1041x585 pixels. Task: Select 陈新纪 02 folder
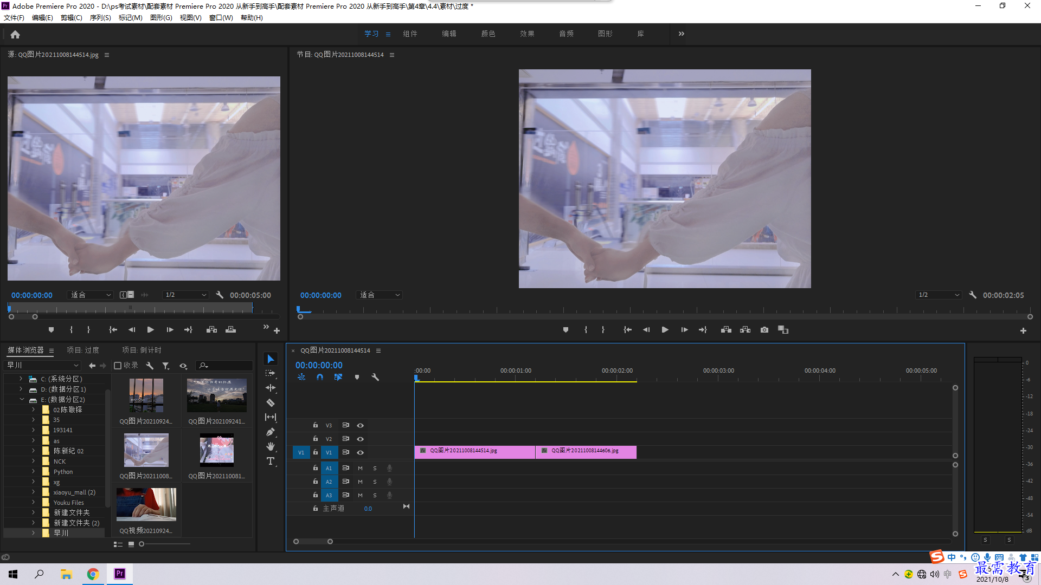tap(68, 451)
